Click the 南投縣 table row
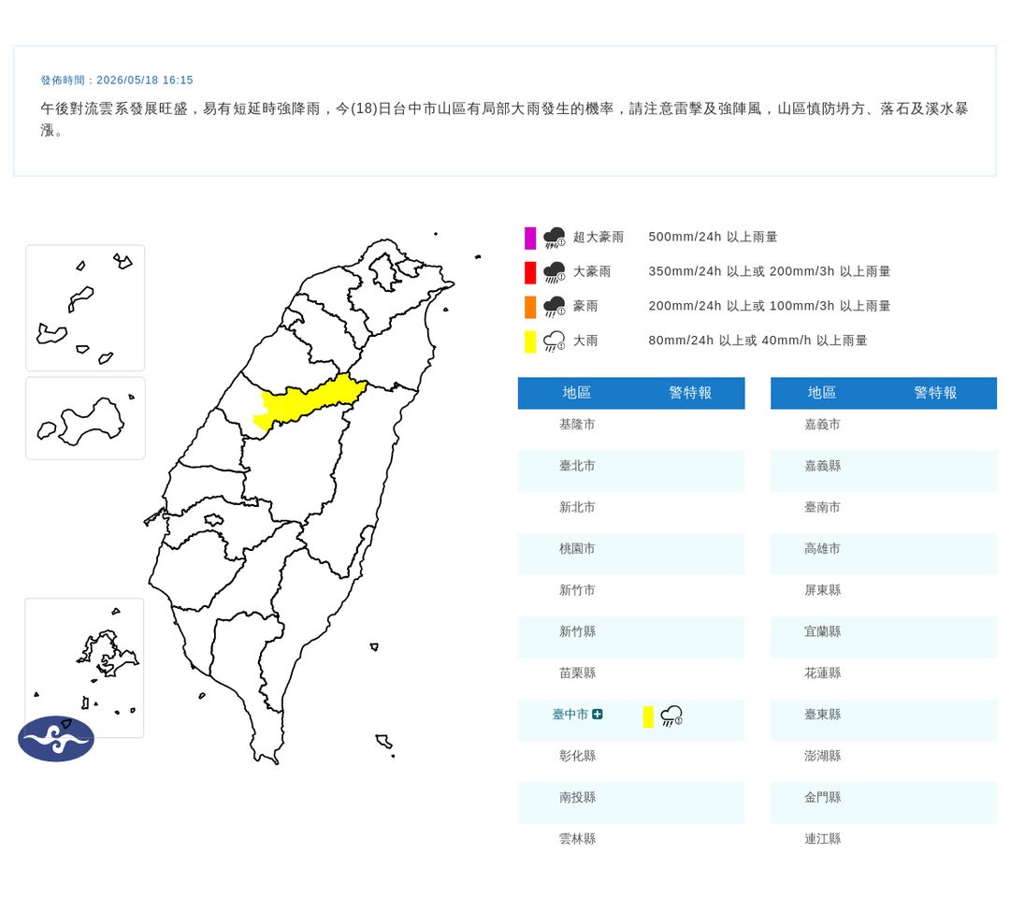1010x898 pixels. tap(631, 803)
